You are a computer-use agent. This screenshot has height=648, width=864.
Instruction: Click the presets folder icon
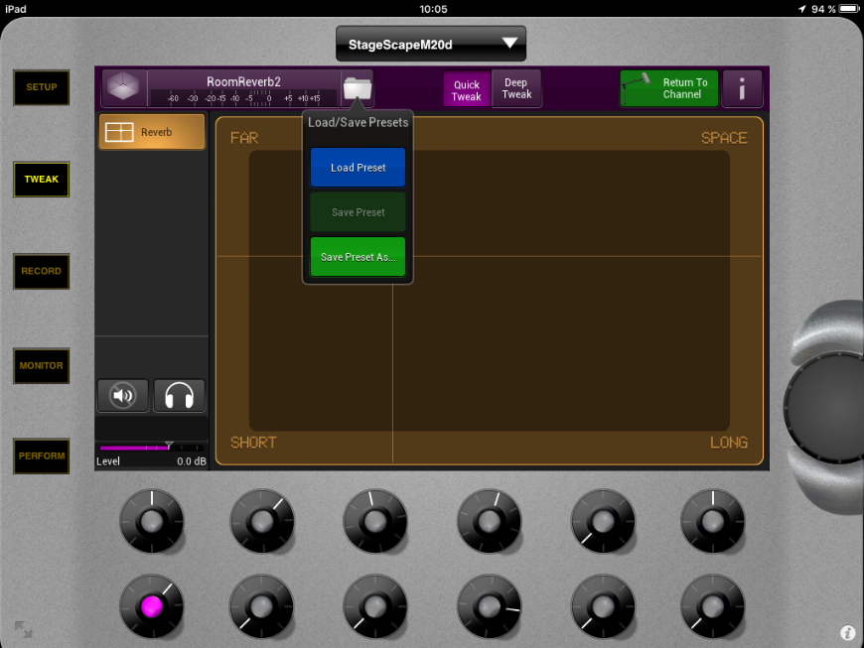[357, 88]
